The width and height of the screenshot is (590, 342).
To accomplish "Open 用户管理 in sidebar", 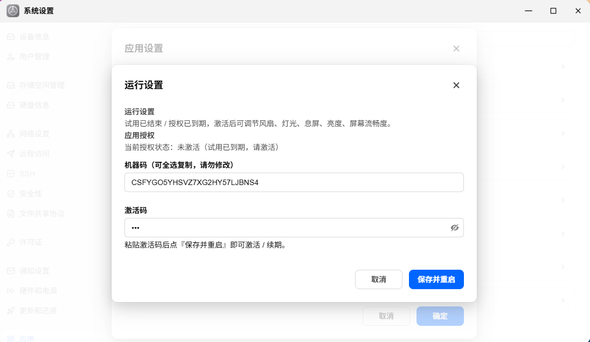I will pyautogui.click(x=34, y=57).
